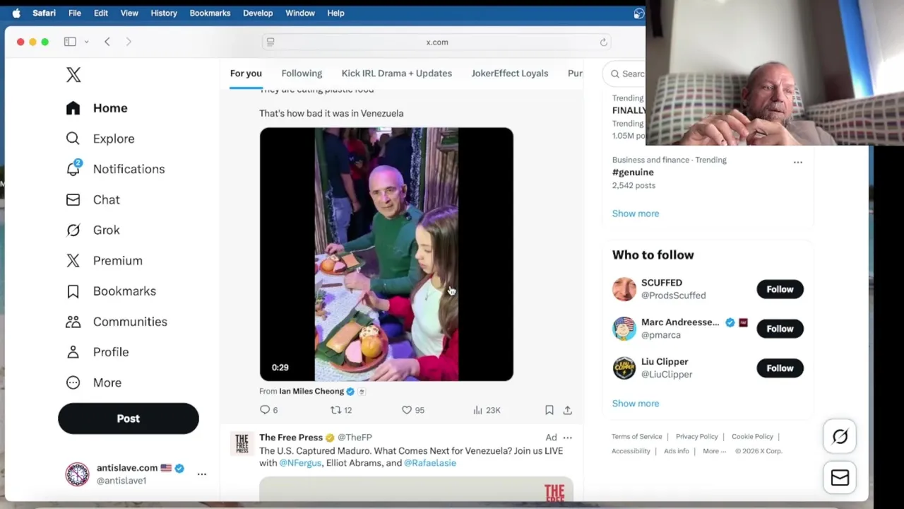The image size is (904, 509).
Task: Open Explore search icon in sidebar
Action: tap(73, 139)
